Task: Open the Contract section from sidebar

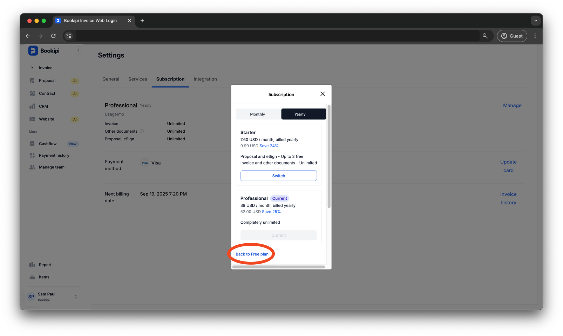Action: [32, 93]
